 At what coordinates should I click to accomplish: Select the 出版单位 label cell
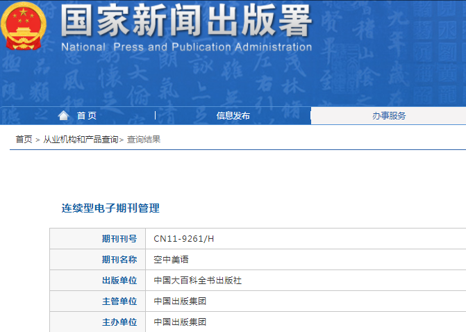tap(97, 281)
